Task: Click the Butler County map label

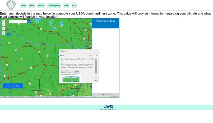Action: [x=86, y=28]
